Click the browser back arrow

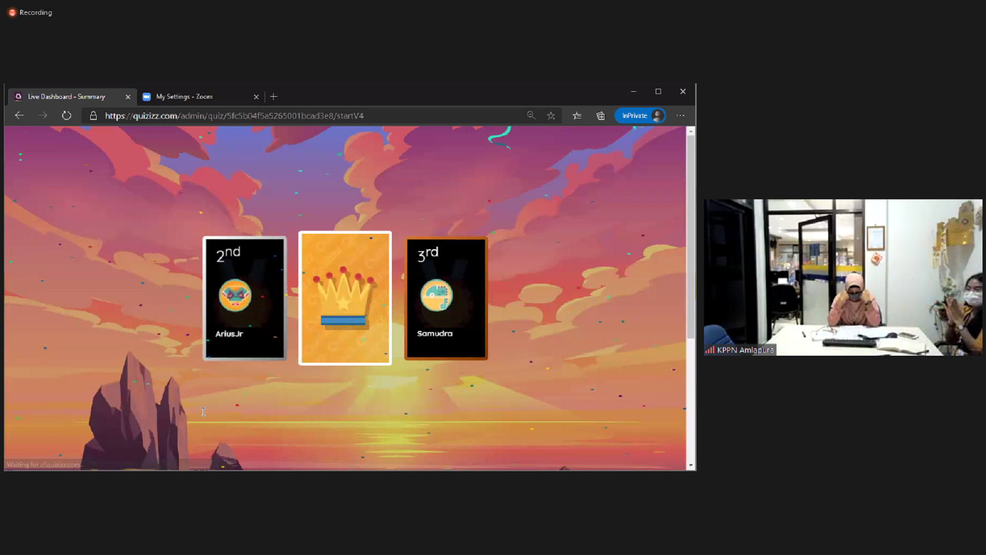(19, 115)
